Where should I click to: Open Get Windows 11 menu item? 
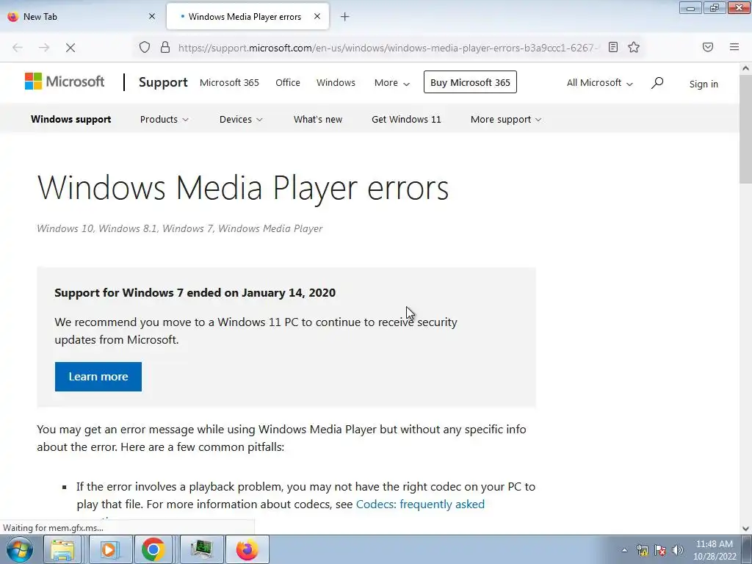point(406,120)
